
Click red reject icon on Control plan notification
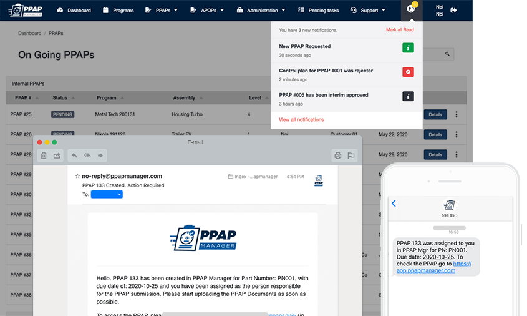point(408,72)
